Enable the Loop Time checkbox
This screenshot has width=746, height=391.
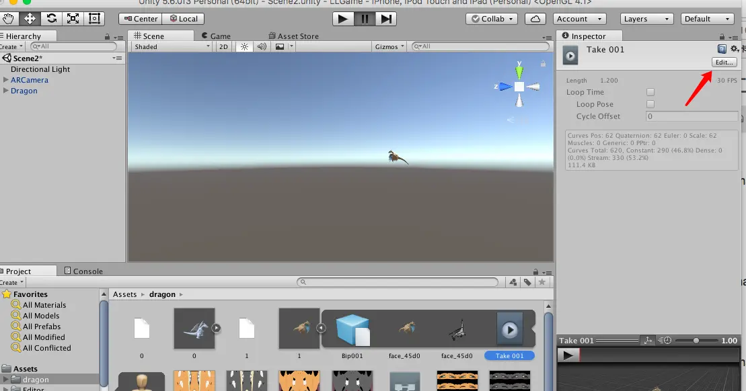click(650, 92)
